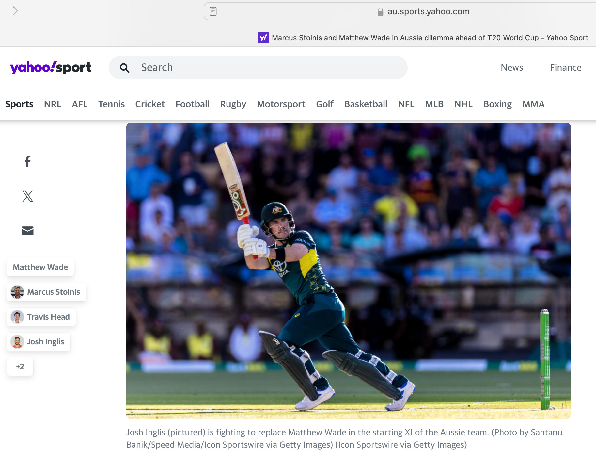Open the AFL section
The width and height of the screenshot is (596, 460).
(x=80, y=104)
